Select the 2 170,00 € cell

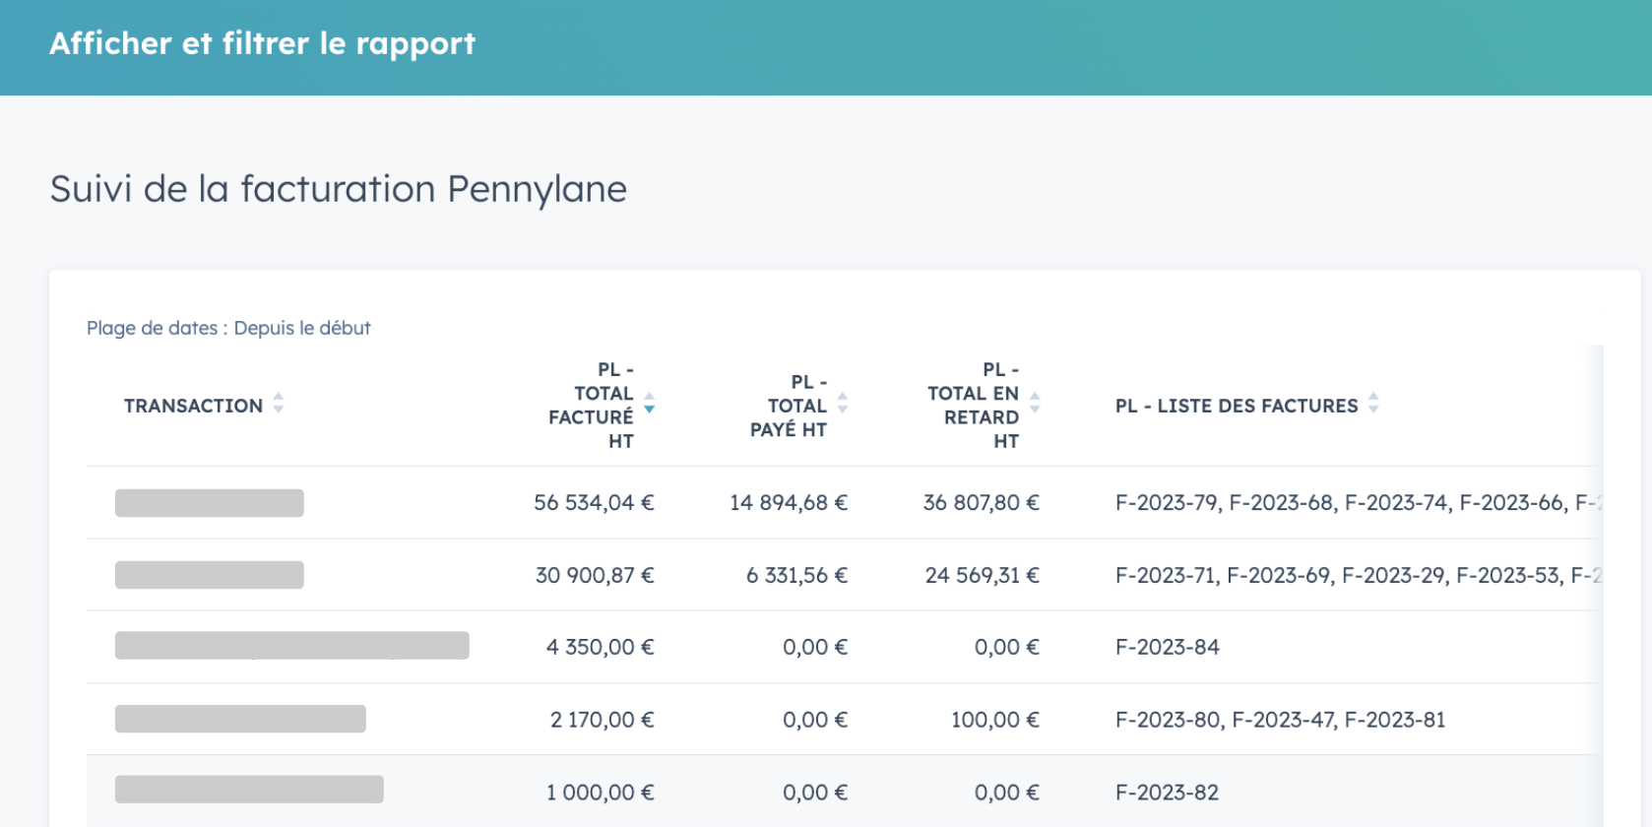(603, 720)
